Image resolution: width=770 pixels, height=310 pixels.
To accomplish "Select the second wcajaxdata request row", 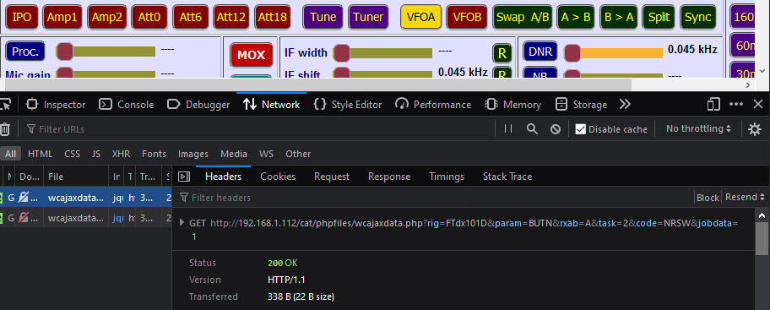I will [86, 218].
